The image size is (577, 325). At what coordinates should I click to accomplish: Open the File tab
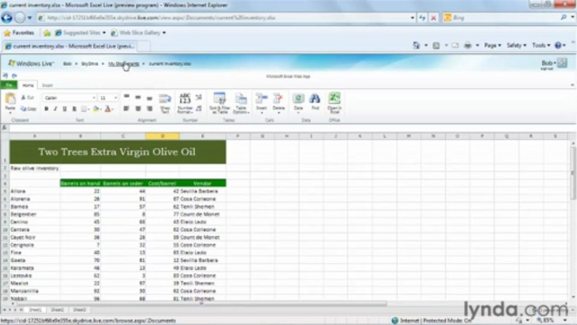[x=9, y=85]
